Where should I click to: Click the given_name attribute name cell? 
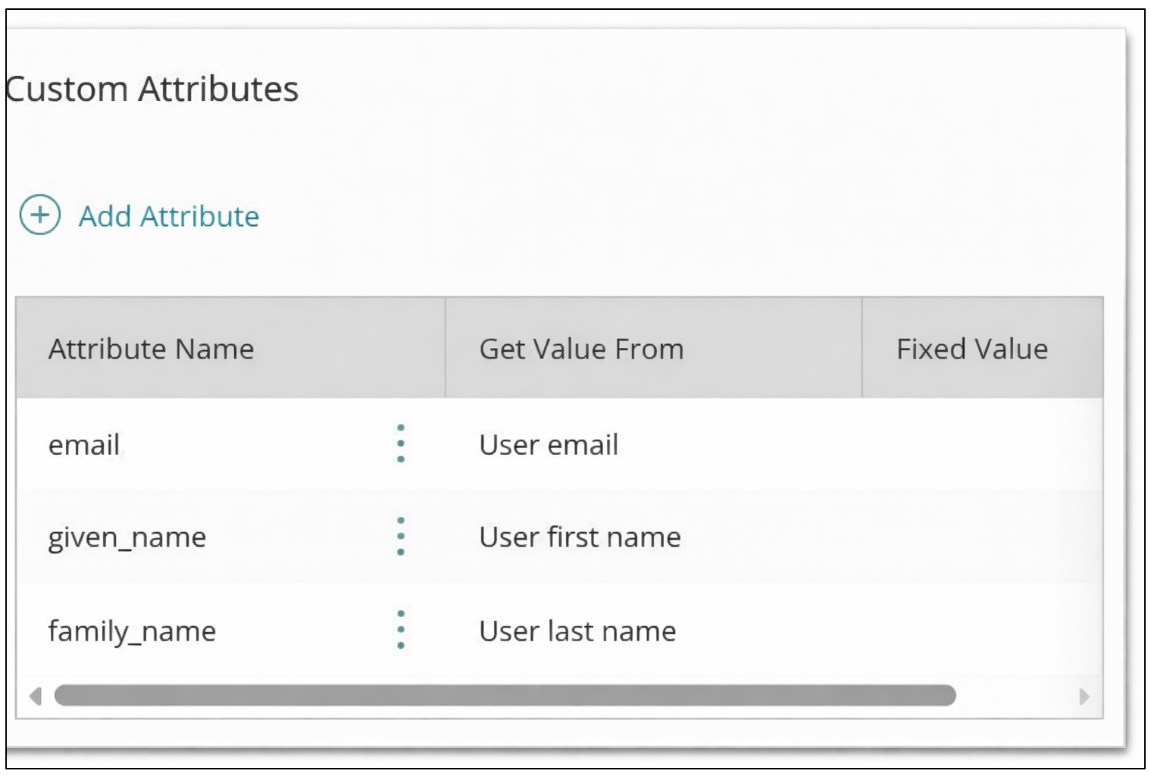click(230, 537)
